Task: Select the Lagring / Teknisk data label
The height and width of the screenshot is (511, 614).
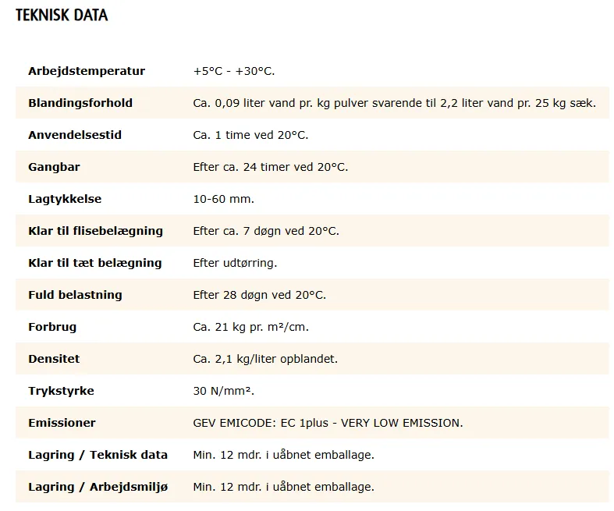Action: [x=98, y=455]
